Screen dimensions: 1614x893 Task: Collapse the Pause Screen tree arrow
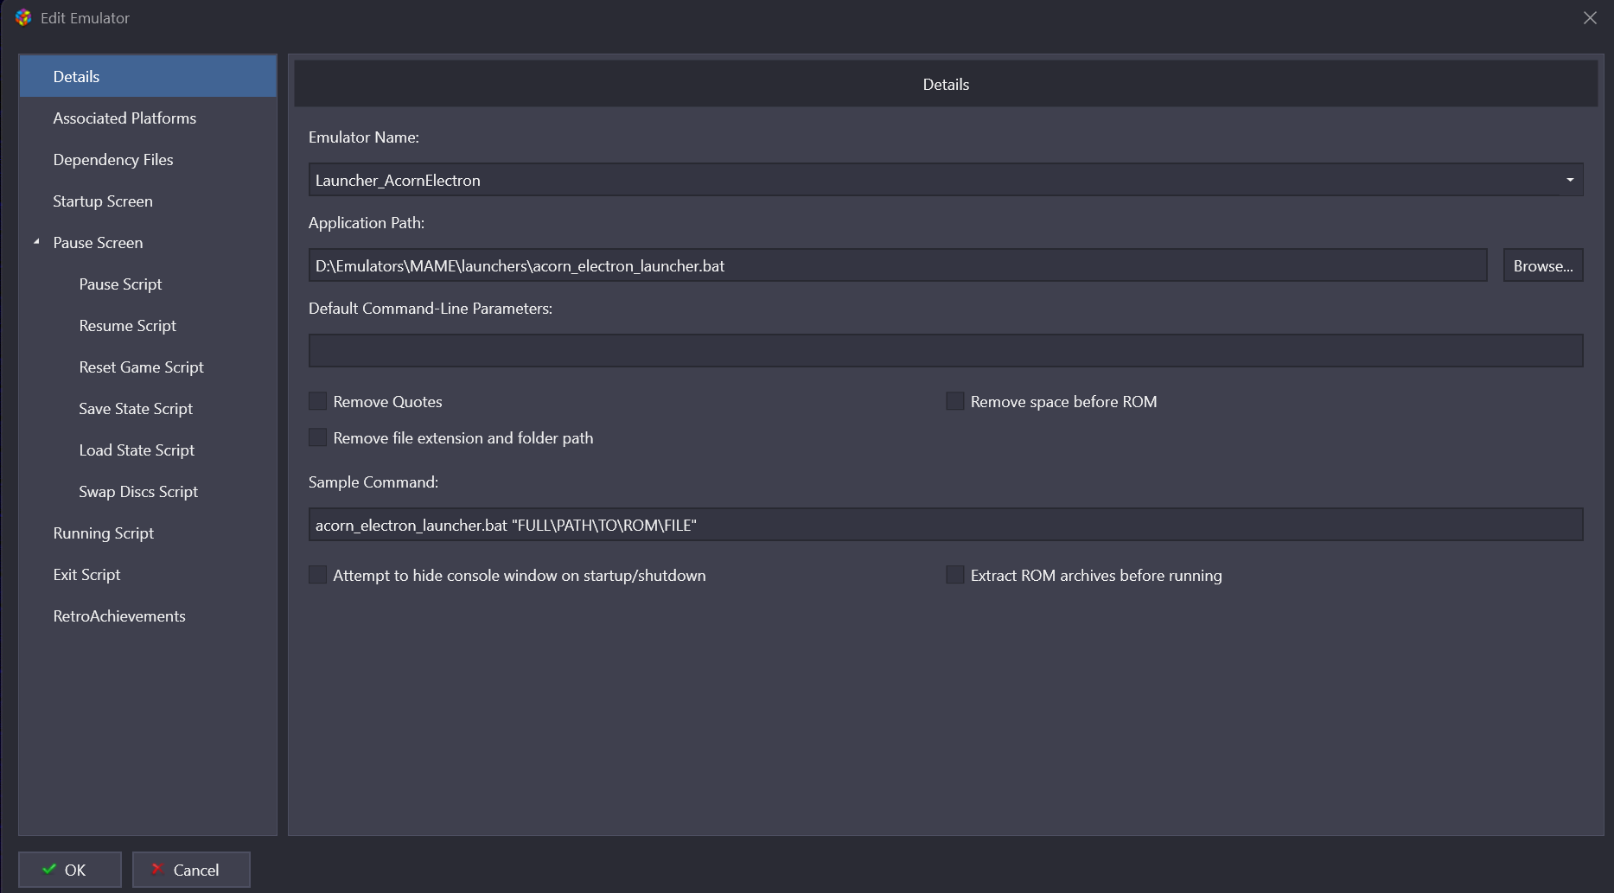pyautogui.click(x=36, y=242)
